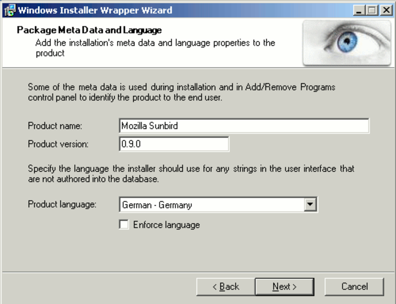
Task: Select the German - Germany combo box
Action: tap(218, 205)
